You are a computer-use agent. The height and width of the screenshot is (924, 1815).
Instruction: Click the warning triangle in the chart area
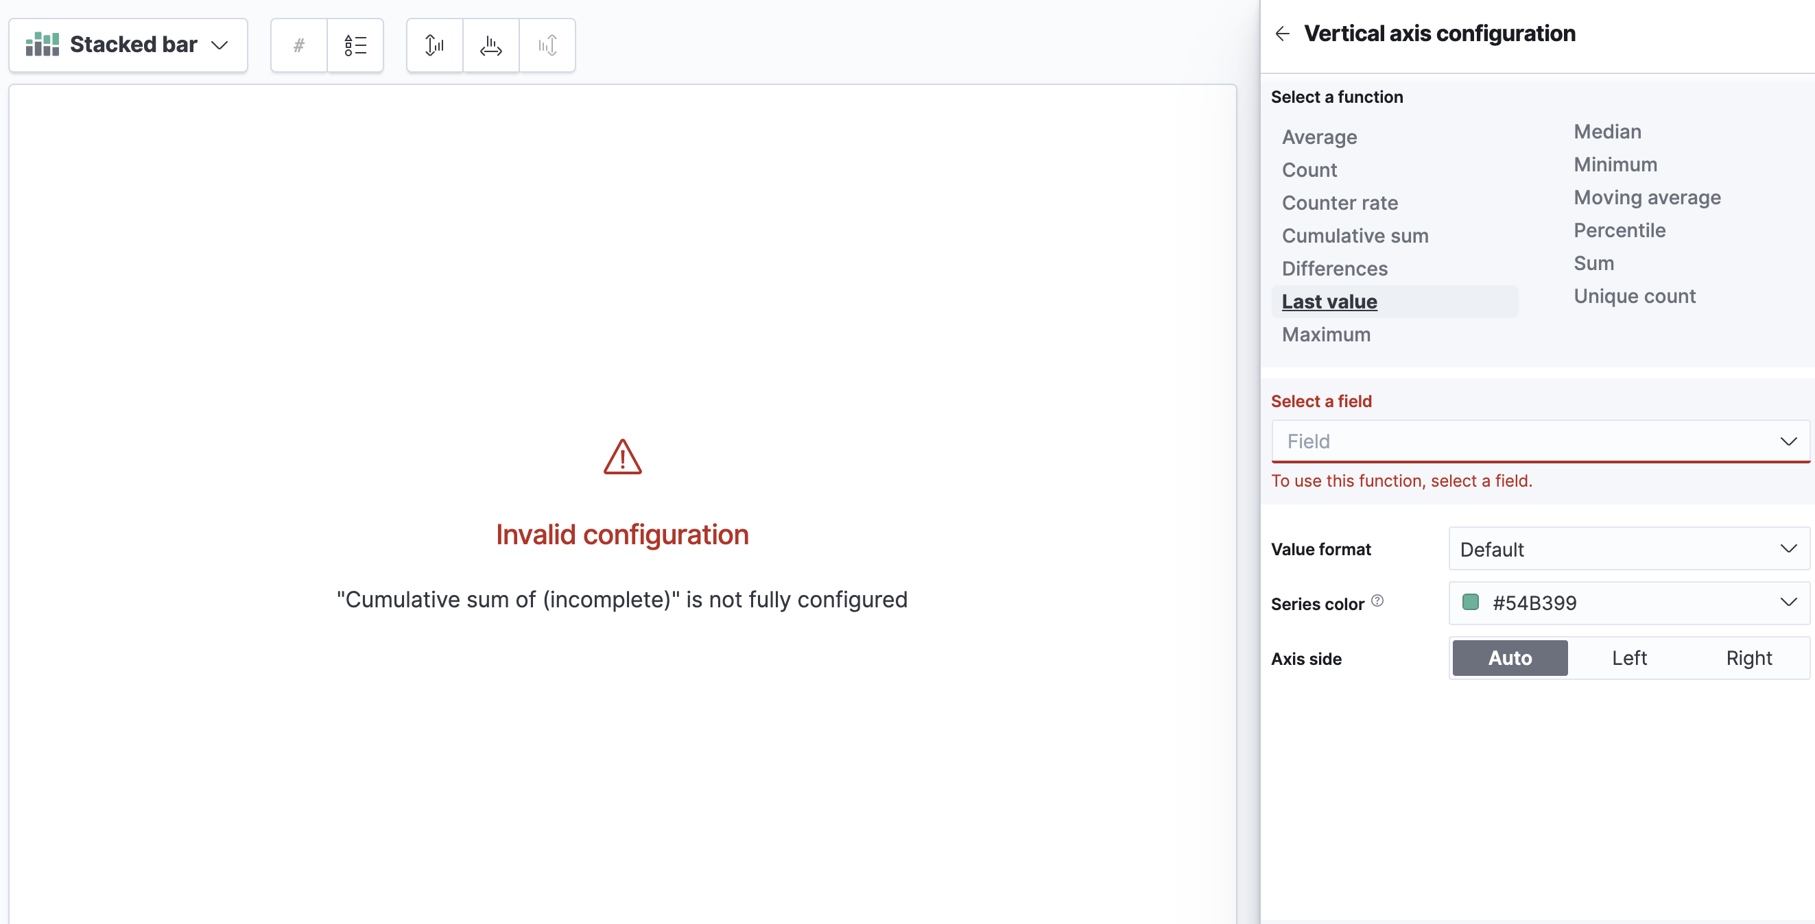coord(621,458)
